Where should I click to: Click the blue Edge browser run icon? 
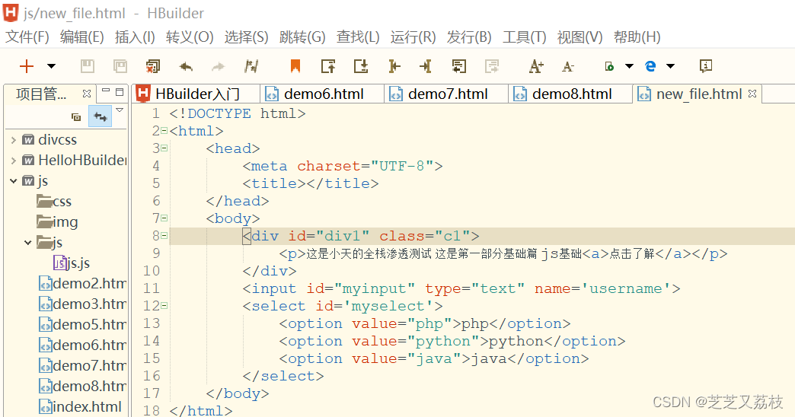click(650, 66)
